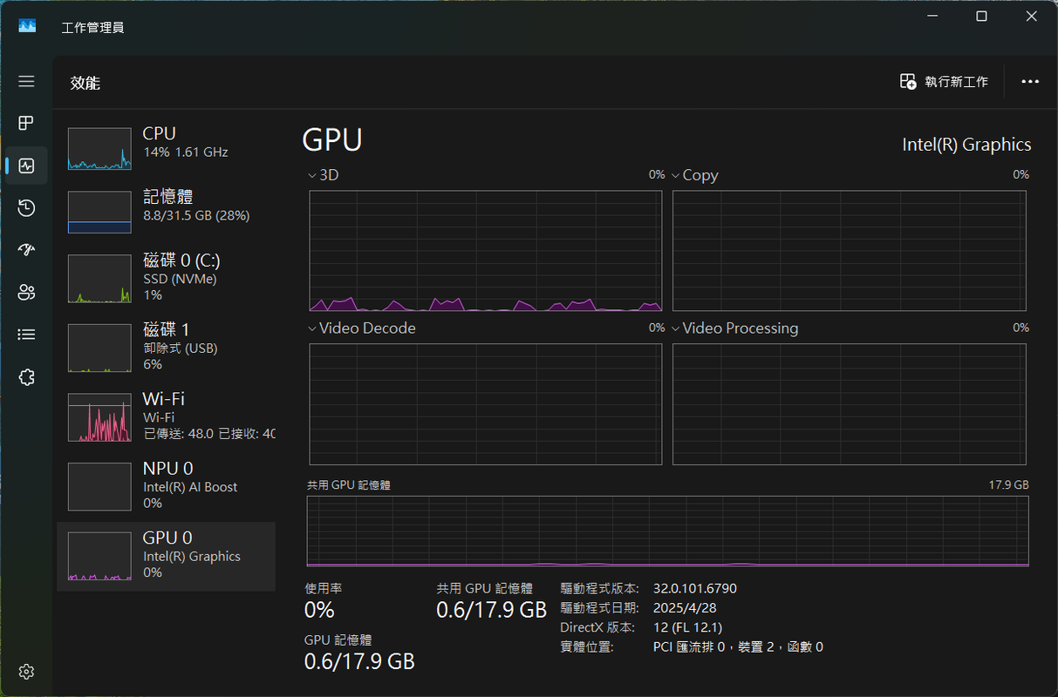
Task: Maximize the Task Manager window
Action: pos(981,16)
